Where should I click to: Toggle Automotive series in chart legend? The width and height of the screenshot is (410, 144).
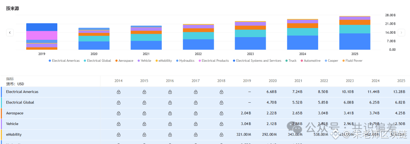click(x=310, y=61)
